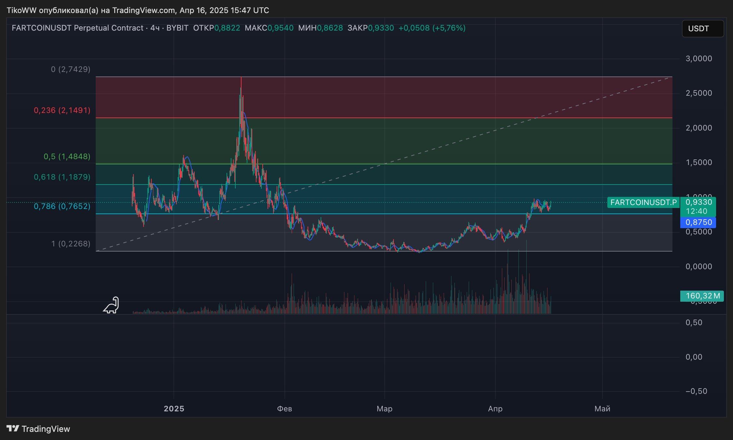Click the 160,32 M volume label

pos(702,296)
